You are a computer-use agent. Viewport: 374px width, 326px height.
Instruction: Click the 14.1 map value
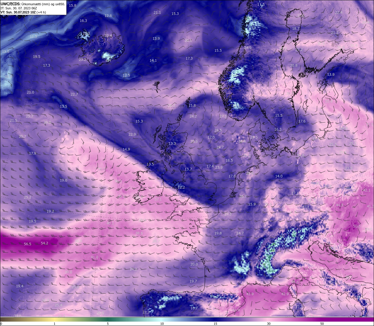tap(153, 61)
